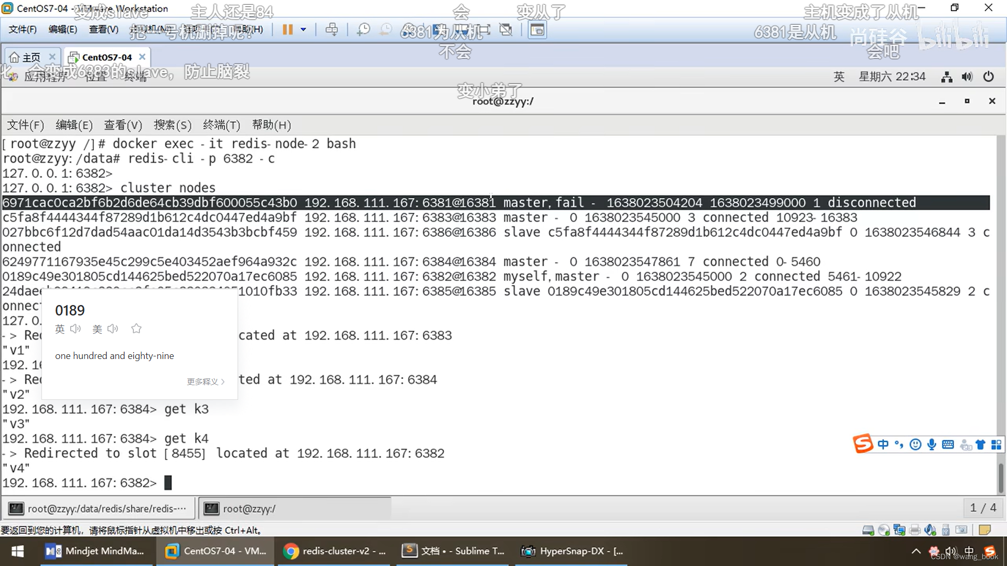Click the send Ctrl+Alt+Del toolbar icon
Viewport: 1007px width, 566px height.
point(331,30)
